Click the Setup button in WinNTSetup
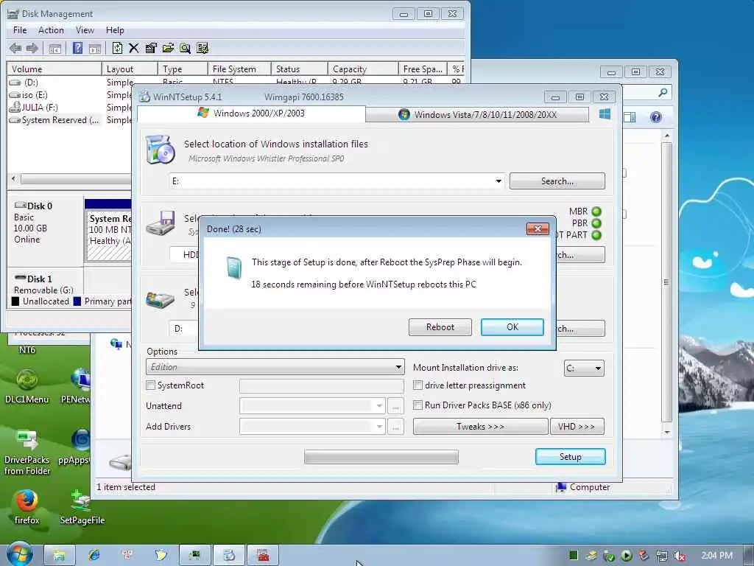754x566 pixels. tap(571, 457)
